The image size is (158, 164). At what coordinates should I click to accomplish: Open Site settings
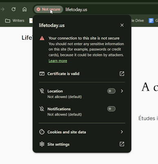pyautogui.click(x=82, y=144)
